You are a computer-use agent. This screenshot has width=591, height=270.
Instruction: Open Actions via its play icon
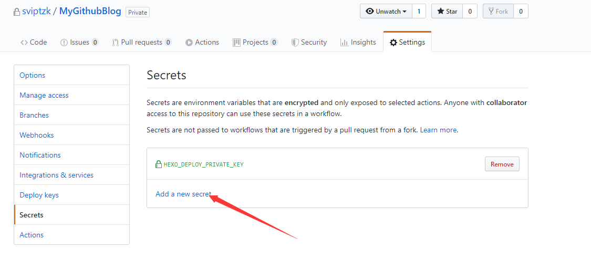pos(189,43)
